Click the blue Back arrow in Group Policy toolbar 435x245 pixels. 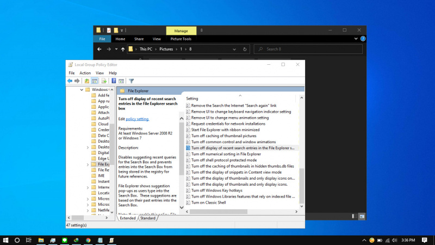click(70, 81)
